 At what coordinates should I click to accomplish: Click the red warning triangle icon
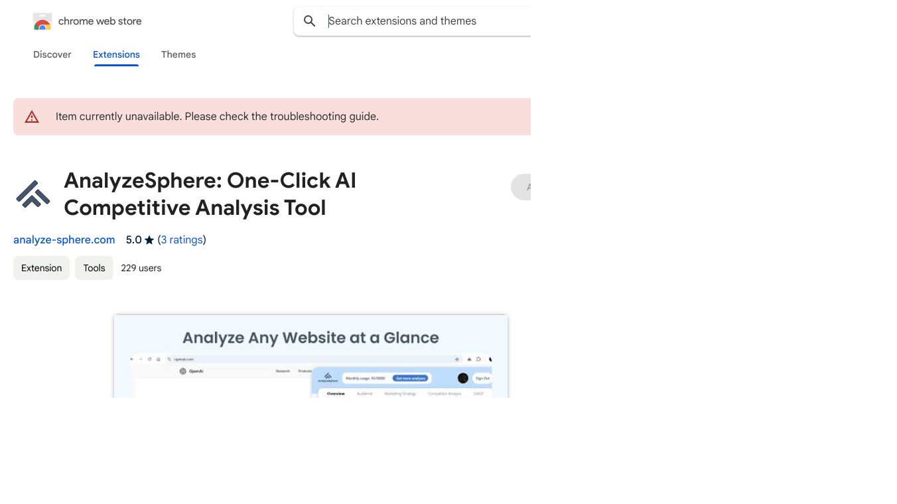(x=32, y=117)
